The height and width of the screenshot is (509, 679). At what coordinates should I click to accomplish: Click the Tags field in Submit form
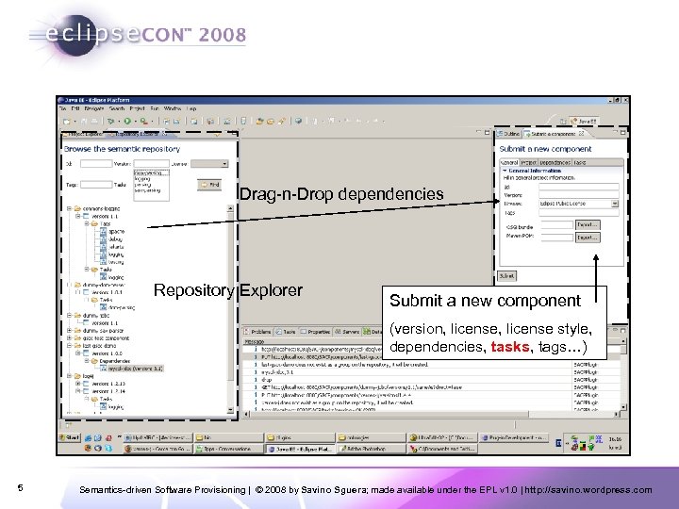578,212
